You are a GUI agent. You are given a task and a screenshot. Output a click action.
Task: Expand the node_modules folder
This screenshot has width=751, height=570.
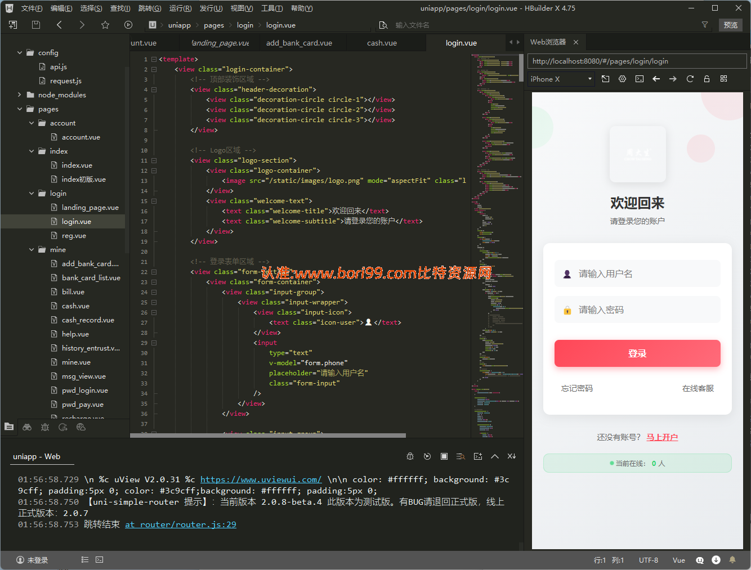[x=20, y=95]
